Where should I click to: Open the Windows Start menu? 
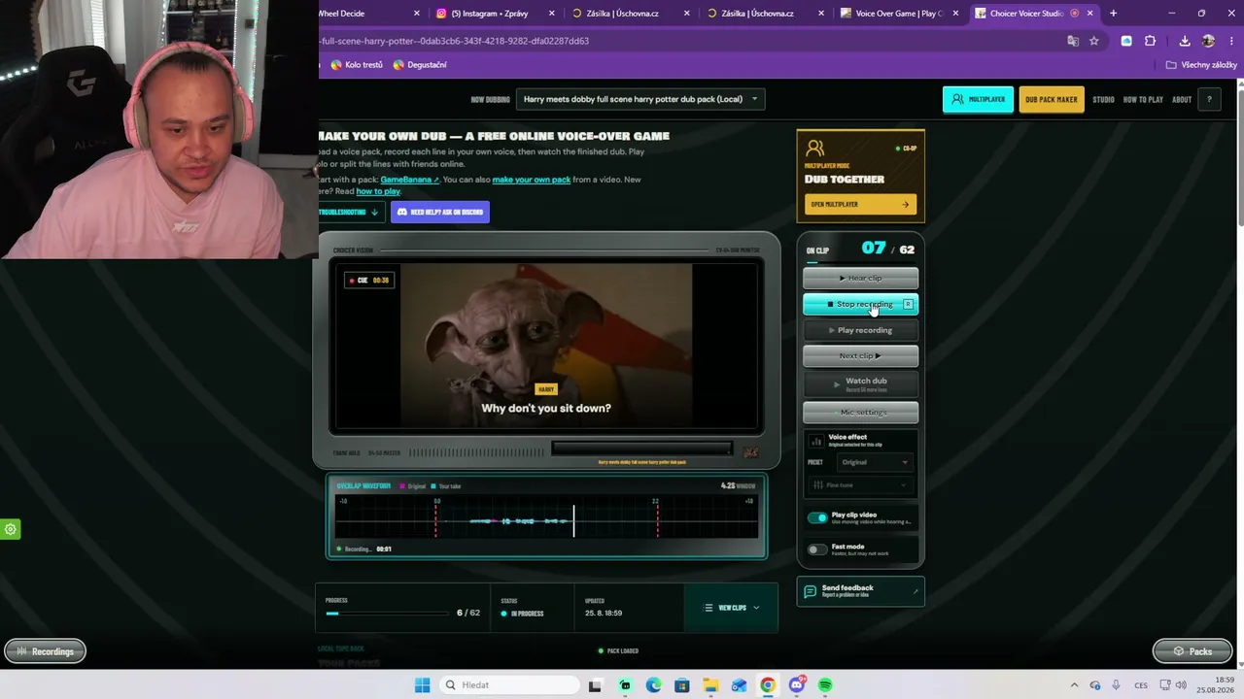click(x=422, y=685)
